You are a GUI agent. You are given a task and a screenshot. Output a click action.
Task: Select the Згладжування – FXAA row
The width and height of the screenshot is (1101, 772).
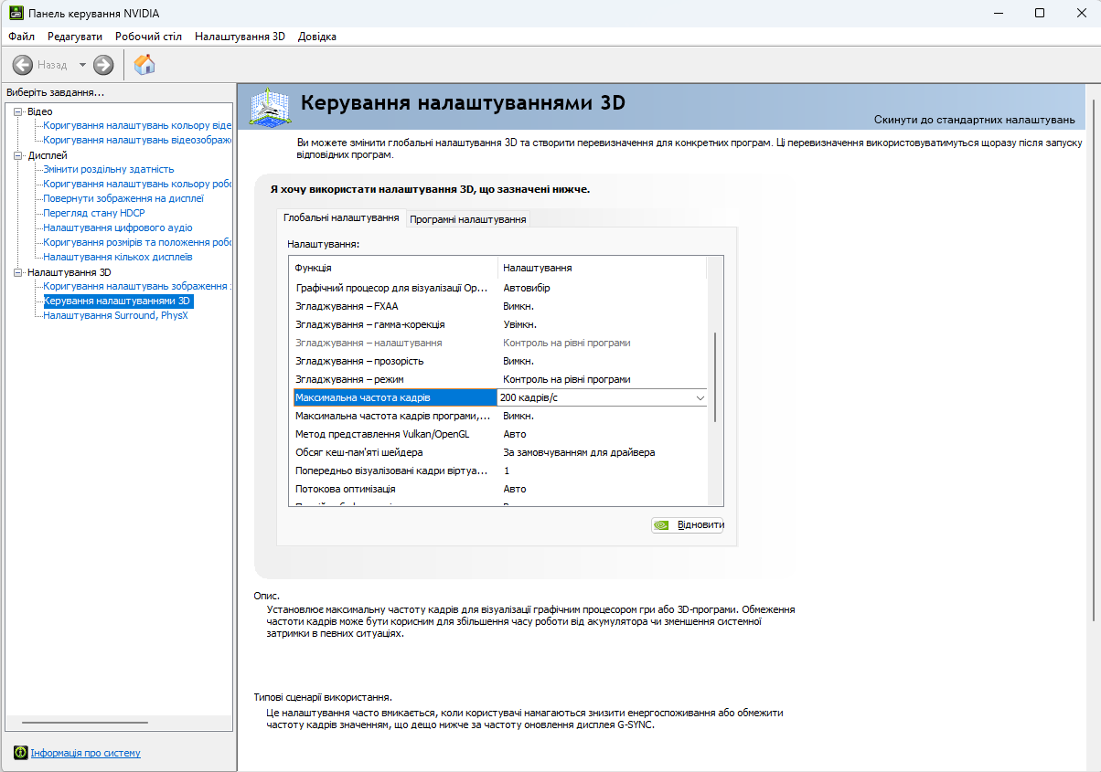(x=500, y=306)
